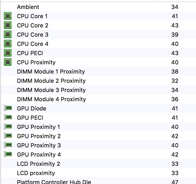
Task: Select the LCD Proximity 2 row
Action: 99,164
